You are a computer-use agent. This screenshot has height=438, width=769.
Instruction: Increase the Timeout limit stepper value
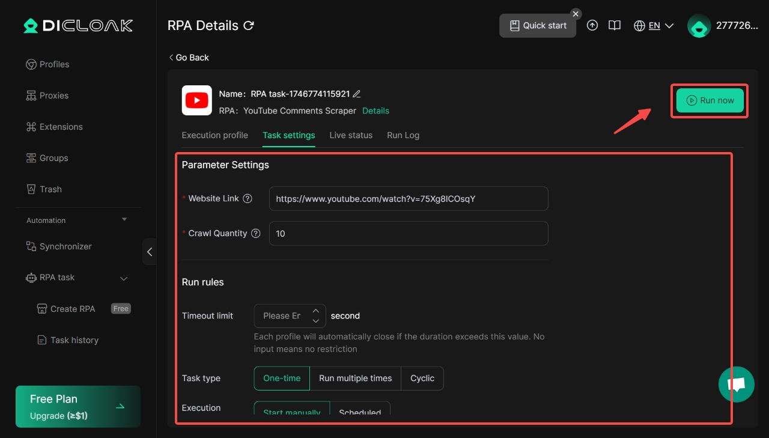[315, 311]
